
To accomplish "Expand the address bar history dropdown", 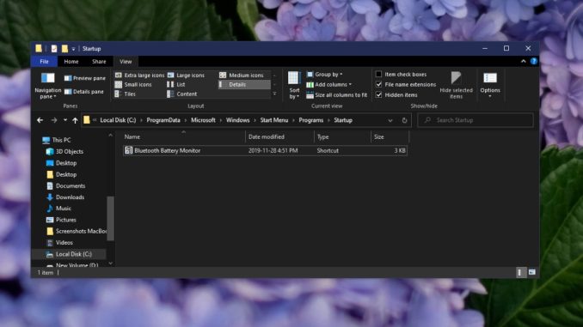I will pos(390,120).
